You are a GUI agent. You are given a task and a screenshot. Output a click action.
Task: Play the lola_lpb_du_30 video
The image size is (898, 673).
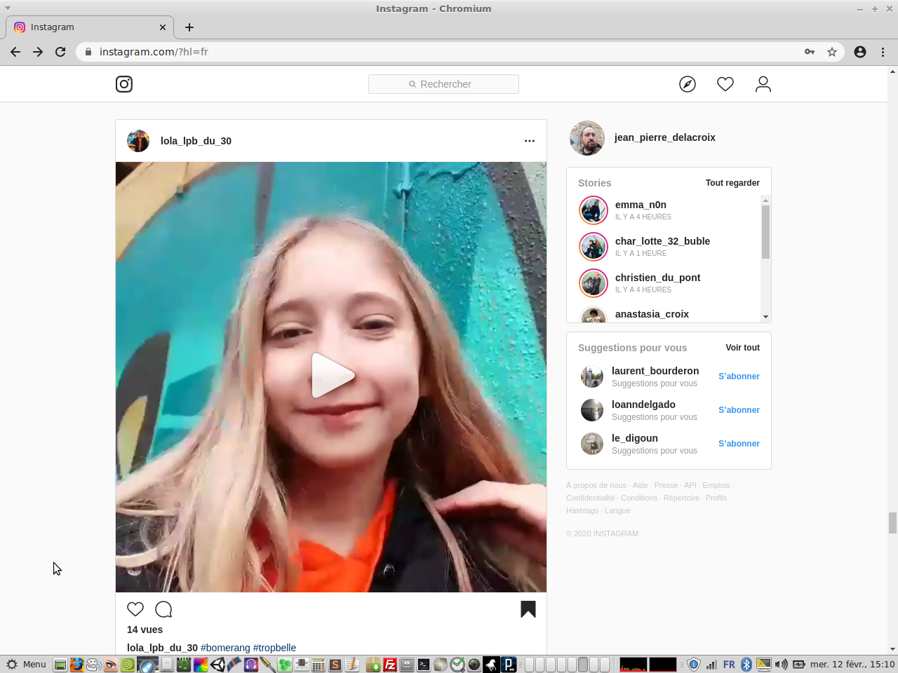coord(331,376)
